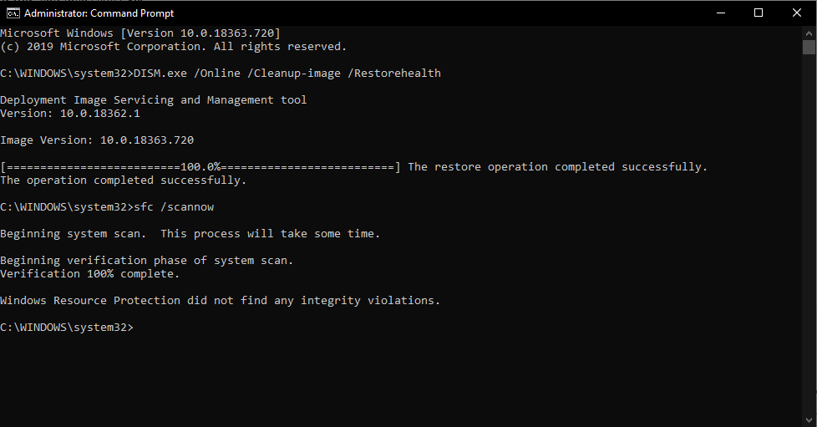
Task: Click the 'sfc /scannow' command text
Action: 174,207
